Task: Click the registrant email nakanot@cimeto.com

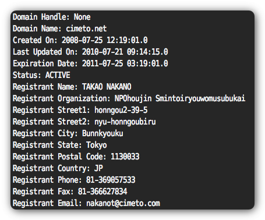Action: pos(123,203)
